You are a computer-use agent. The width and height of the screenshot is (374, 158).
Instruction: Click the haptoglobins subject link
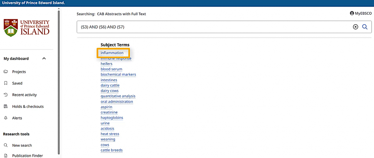pyautogui.click(x=112, y=118)
